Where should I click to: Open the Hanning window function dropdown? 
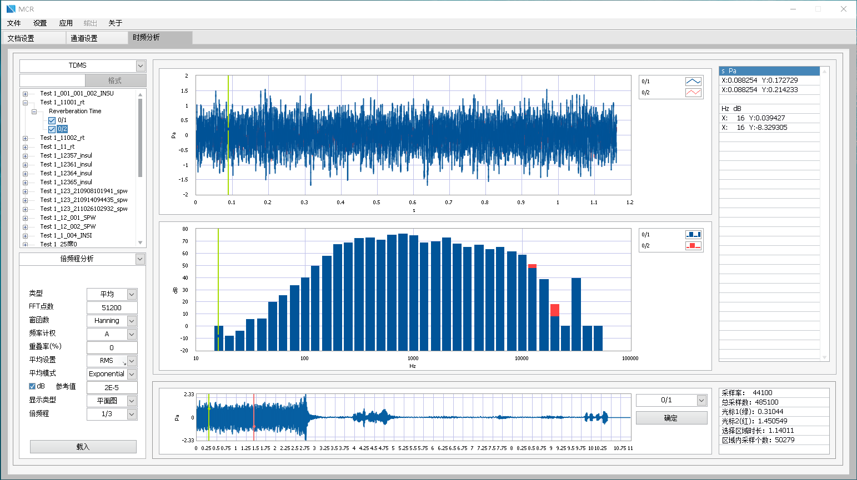point(132,321)
